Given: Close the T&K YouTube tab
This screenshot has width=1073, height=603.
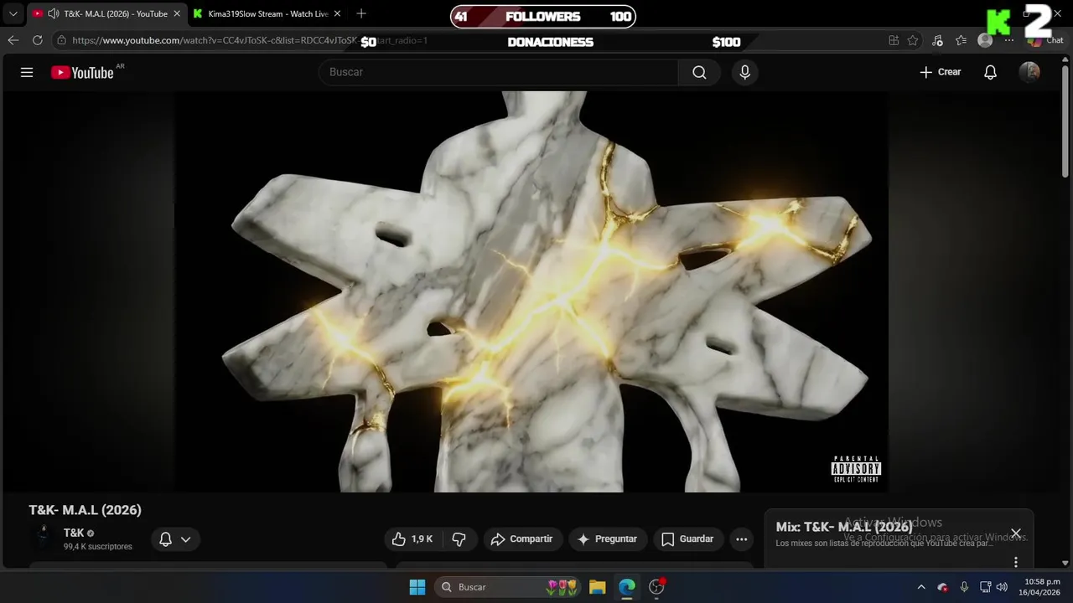Looking at the screenshot, I should (x=177, y=13).
